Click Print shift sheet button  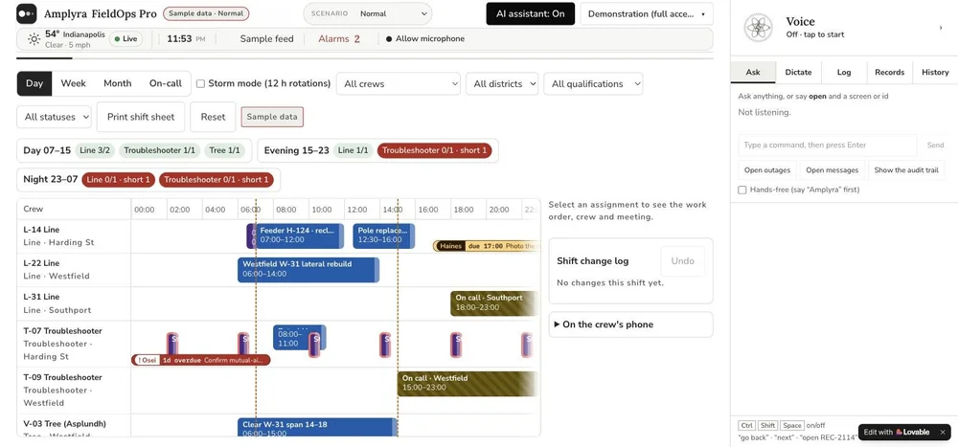(x=141, y=117)
